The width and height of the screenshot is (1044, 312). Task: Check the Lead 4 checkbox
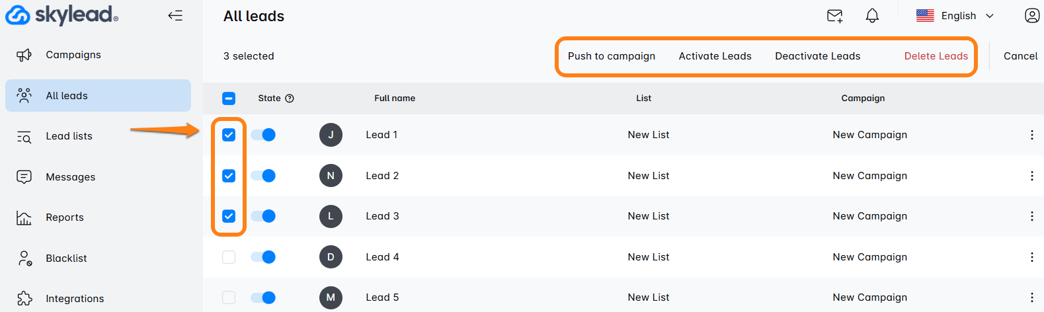pyautogui.click(x=229, y=257)
